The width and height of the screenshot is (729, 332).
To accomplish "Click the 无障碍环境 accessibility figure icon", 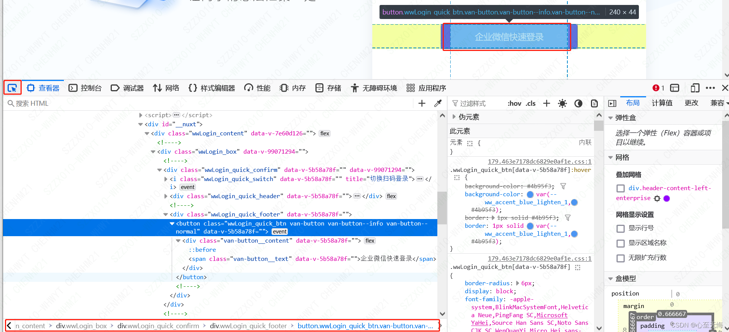I will point(355,88).
